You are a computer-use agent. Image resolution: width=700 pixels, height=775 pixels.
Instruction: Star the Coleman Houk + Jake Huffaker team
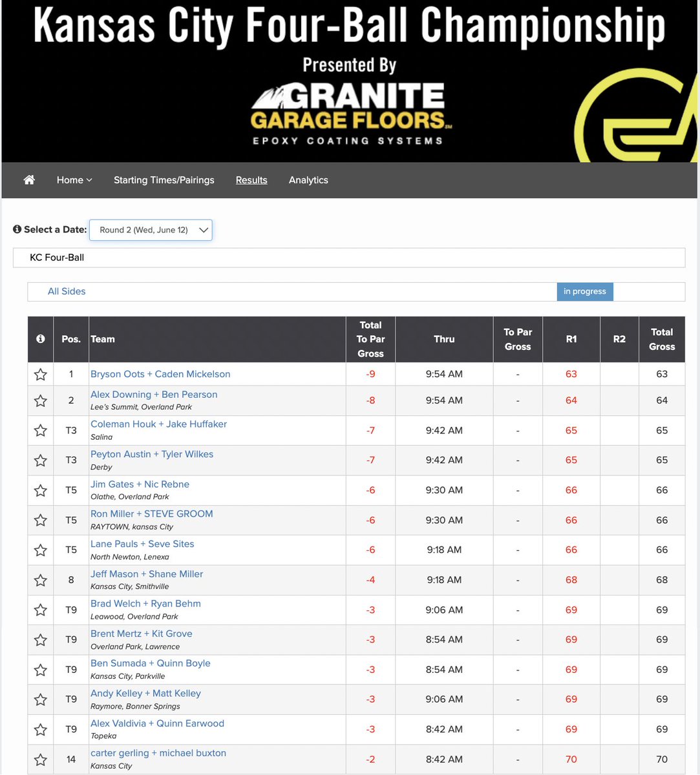click(x=40, y=430)
